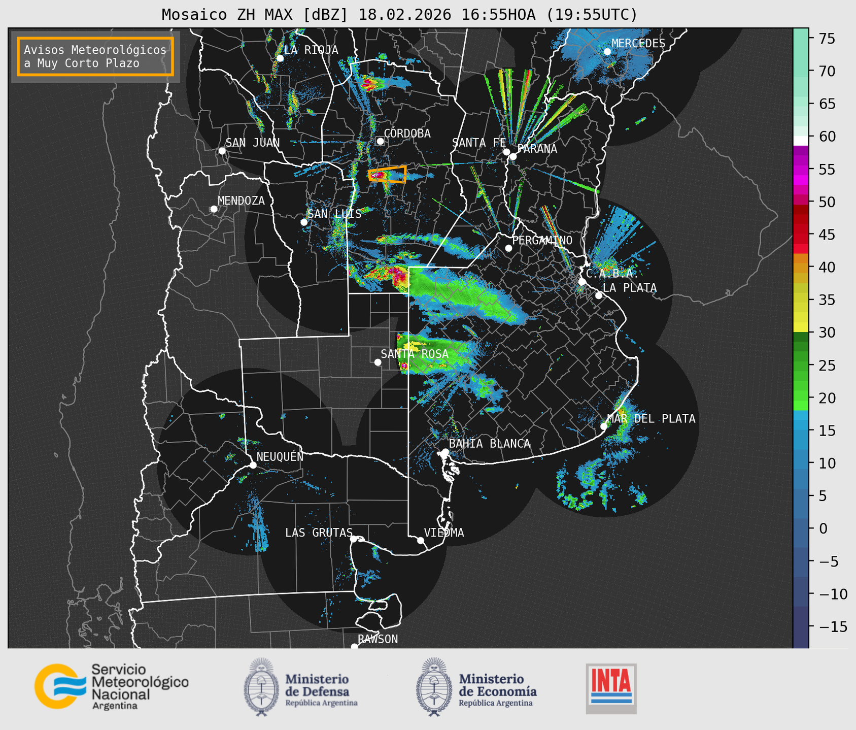Click the MERCEDES label on the map
856x730 pixels.
638,43
